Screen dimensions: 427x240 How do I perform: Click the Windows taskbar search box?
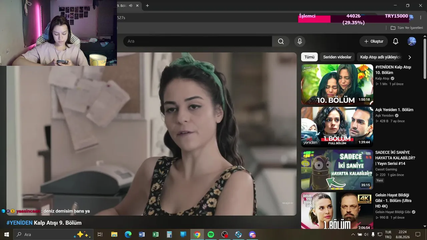pos(53,234)
